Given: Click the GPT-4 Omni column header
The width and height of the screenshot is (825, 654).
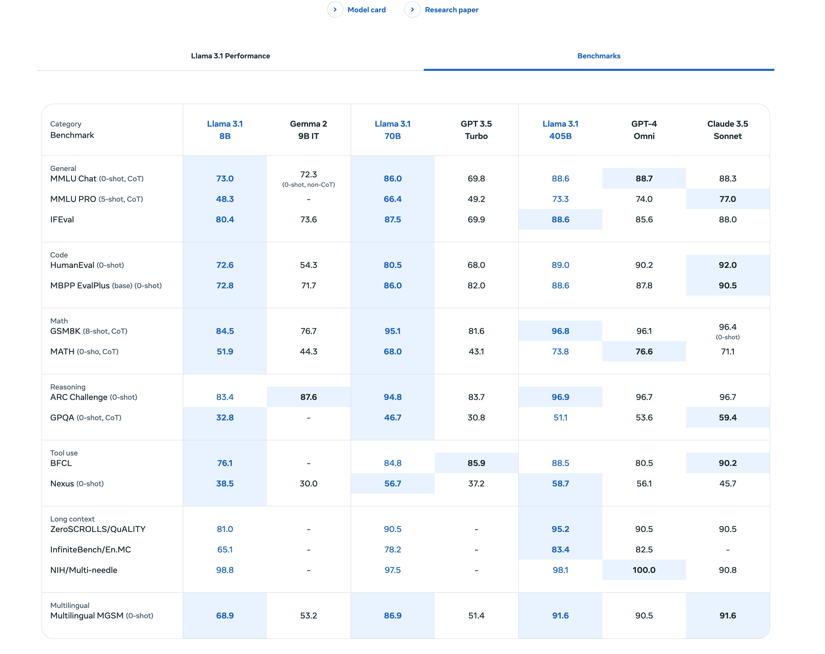Looking at the screenshot, I should pyautogui.click(x=644, y=130).
